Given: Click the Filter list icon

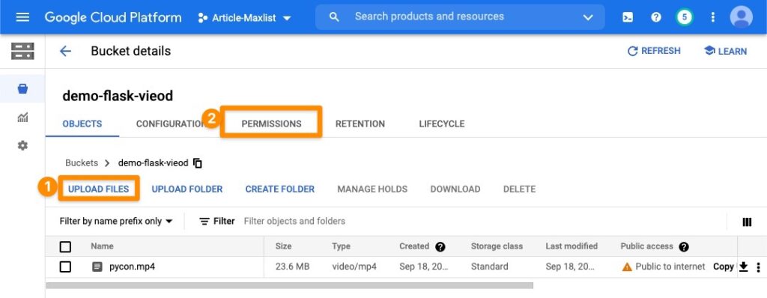Looking at the screenshot, I should pyautogui.click(x=204, y=221).
